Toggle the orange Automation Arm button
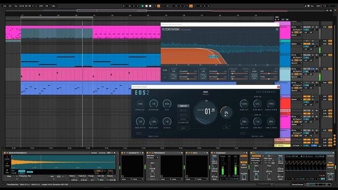Image resolution: width=338 pixels, height=190 pixels. tap(158, 6)
